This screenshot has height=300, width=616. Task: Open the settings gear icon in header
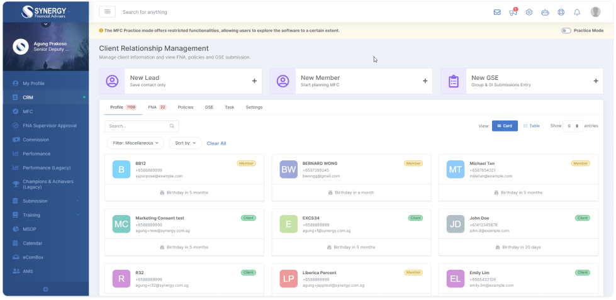point(529,12)
